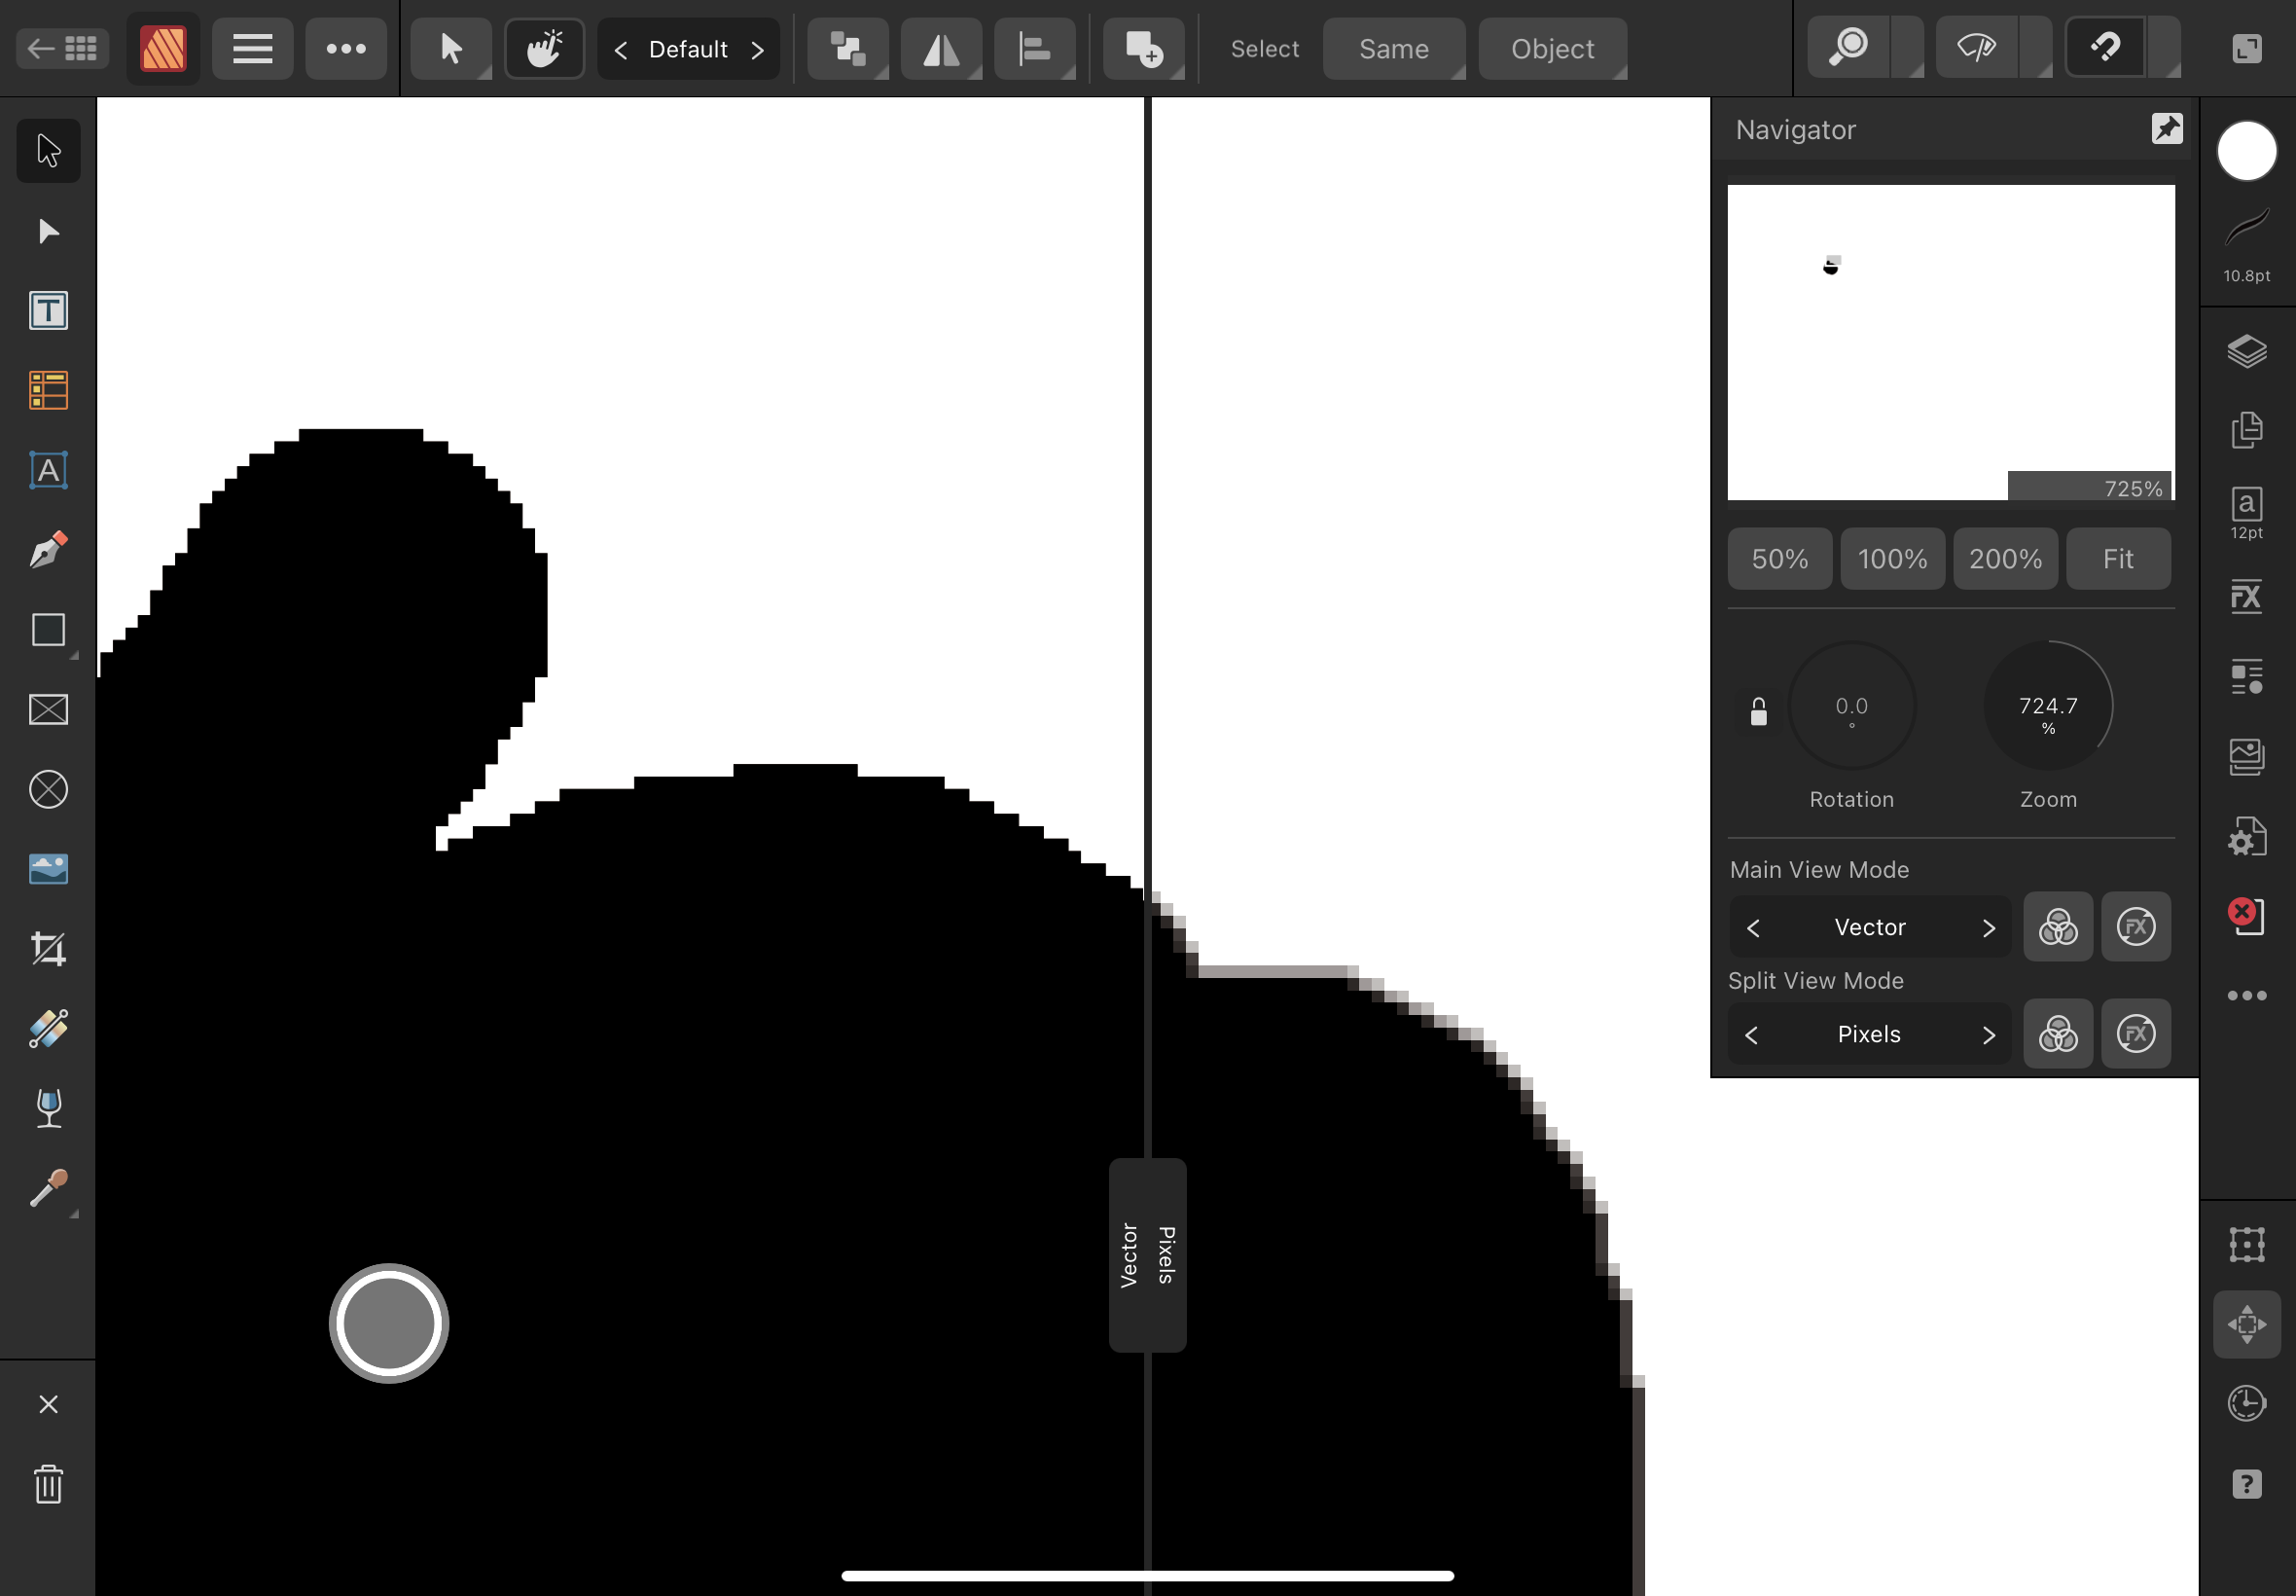This screenshot has height=1596, width=2296.
Task: Open the Layers studio
Action: [2246, 351]
